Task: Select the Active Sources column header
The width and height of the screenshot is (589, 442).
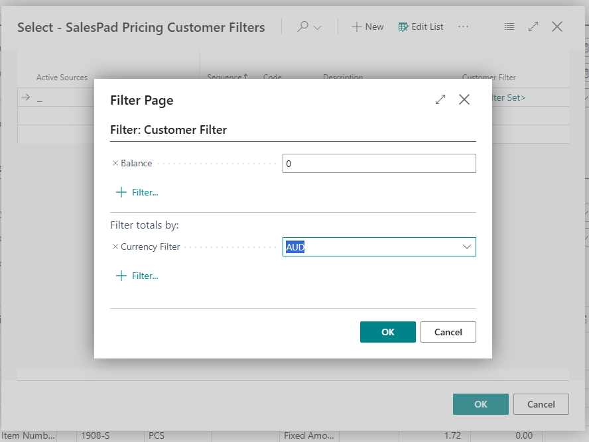Action: (x=62, y=78)
